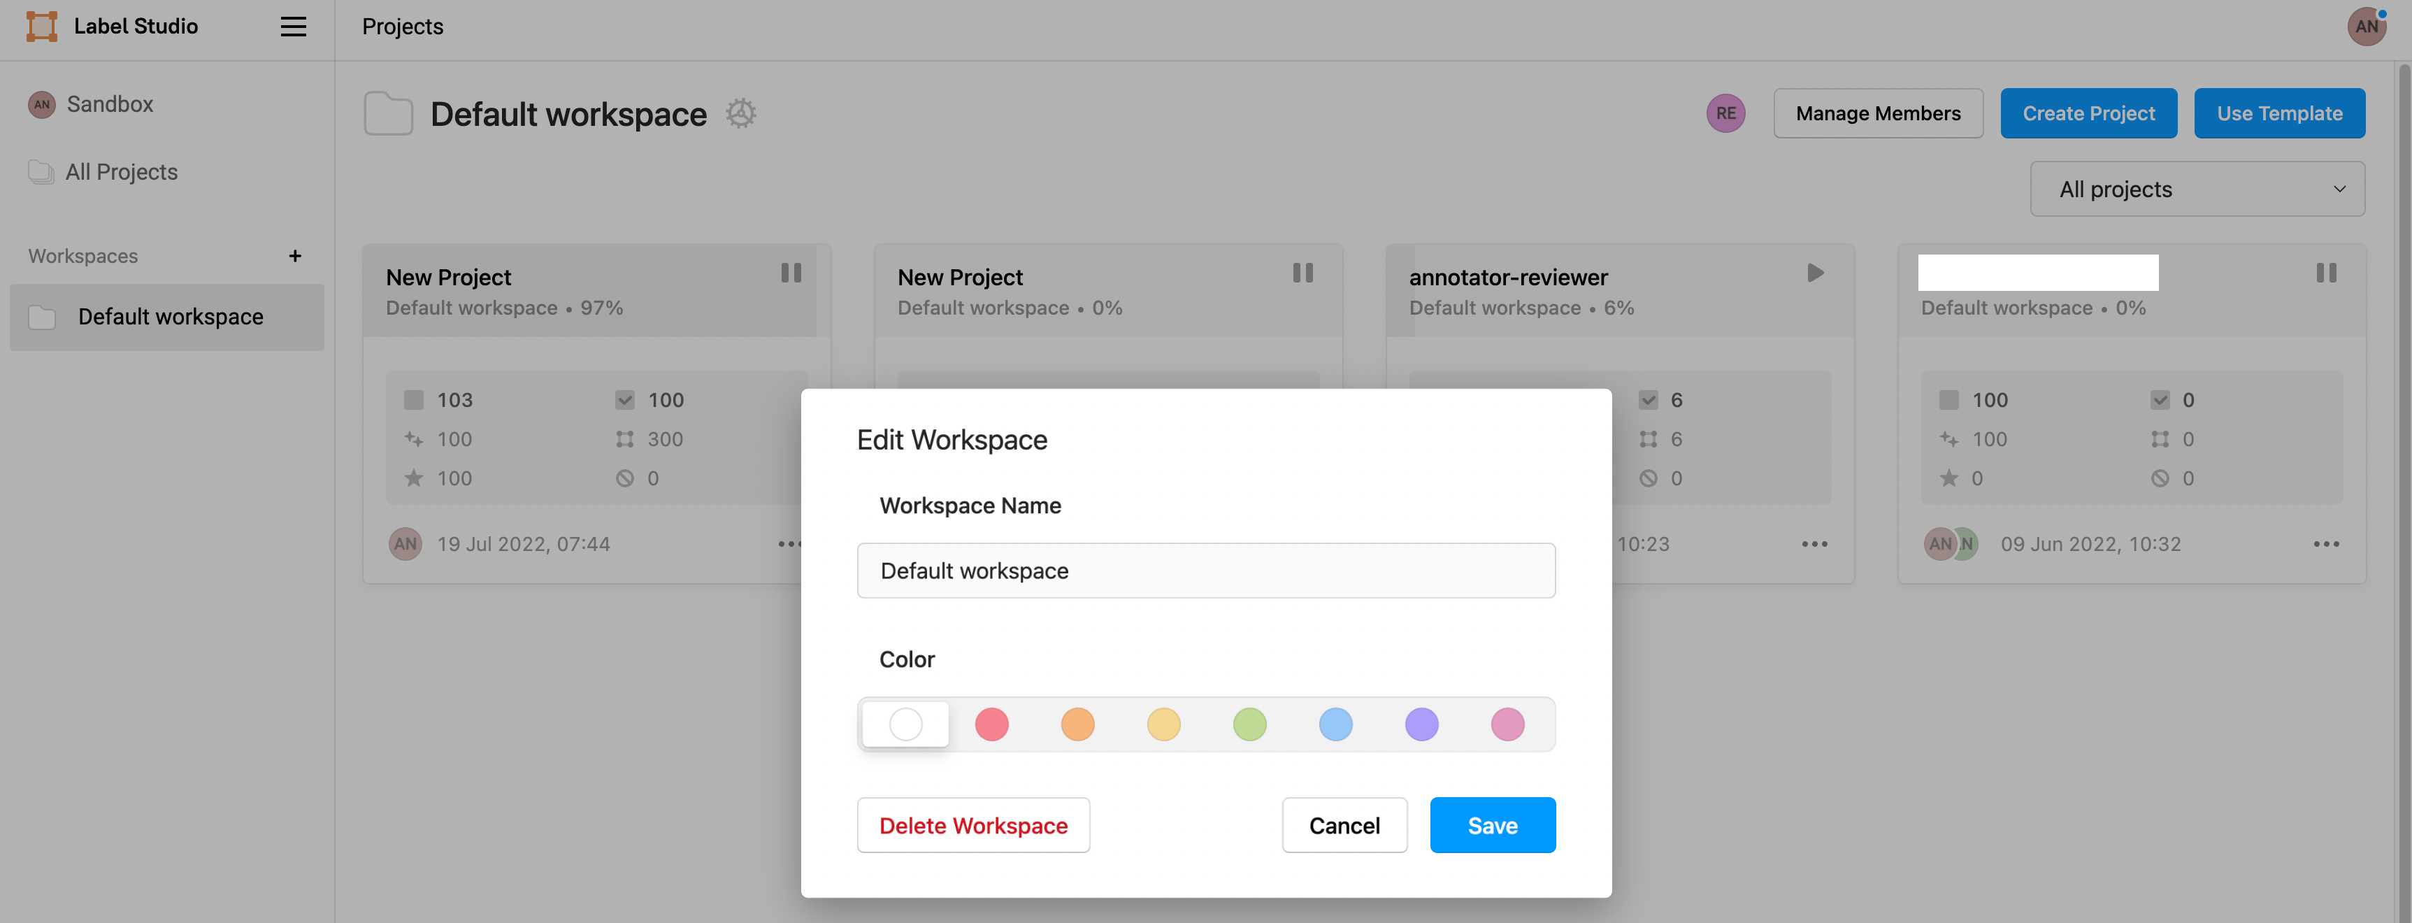
Task: Open workspace settings gear icon
Action: [740, 113]
